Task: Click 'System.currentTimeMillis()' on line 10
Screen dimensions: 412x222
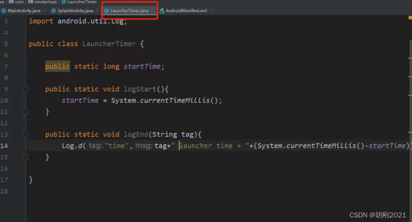Action: click(164, 100)
